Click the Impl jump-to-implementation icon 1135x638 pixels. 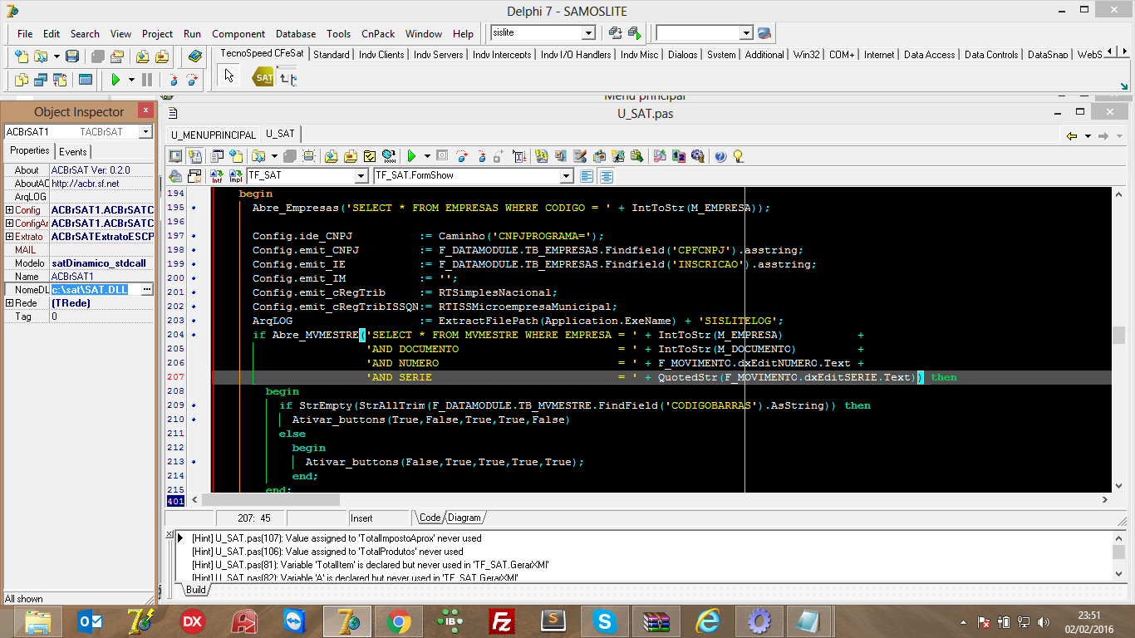tap(235, 175)
